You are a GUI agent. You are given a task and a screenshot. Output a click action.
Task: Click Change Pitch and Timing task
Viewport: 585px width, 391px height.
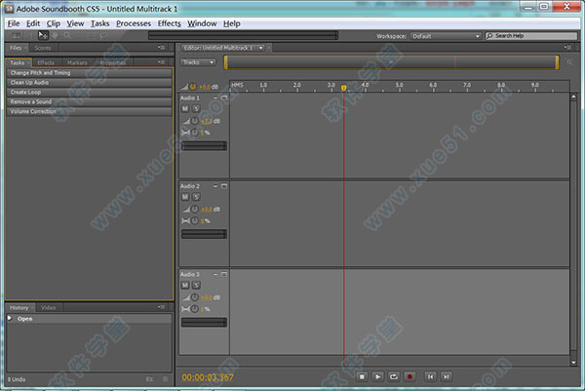point(89,73)
